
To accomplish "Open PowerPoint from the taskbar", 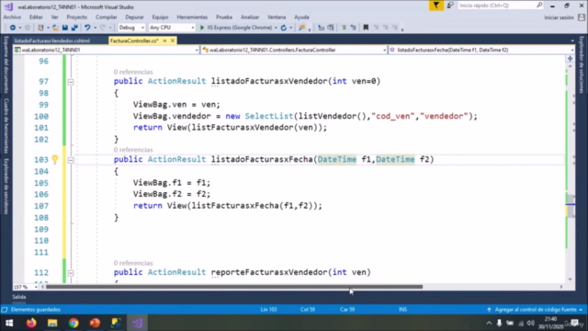I will [95, 323].
